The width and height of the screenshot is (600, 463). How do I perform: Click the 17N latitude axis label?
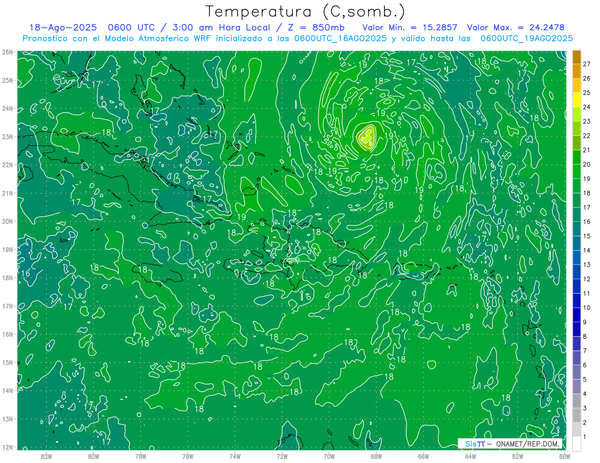coord(7,306)
